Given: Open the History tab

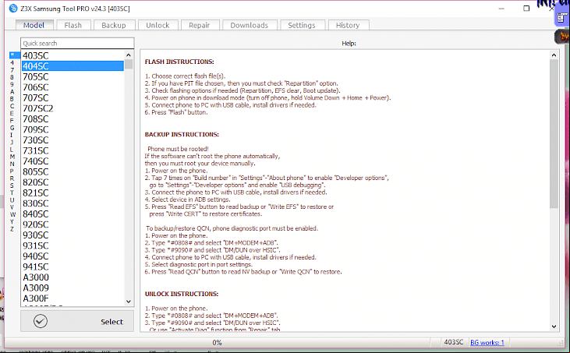Looking at the screenshot, I should (x=349, y=25).
